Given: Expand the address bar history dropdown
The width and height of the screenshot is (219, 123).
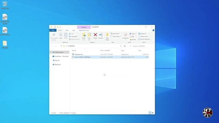Looking at the screenshot, I should click(121, 46).
